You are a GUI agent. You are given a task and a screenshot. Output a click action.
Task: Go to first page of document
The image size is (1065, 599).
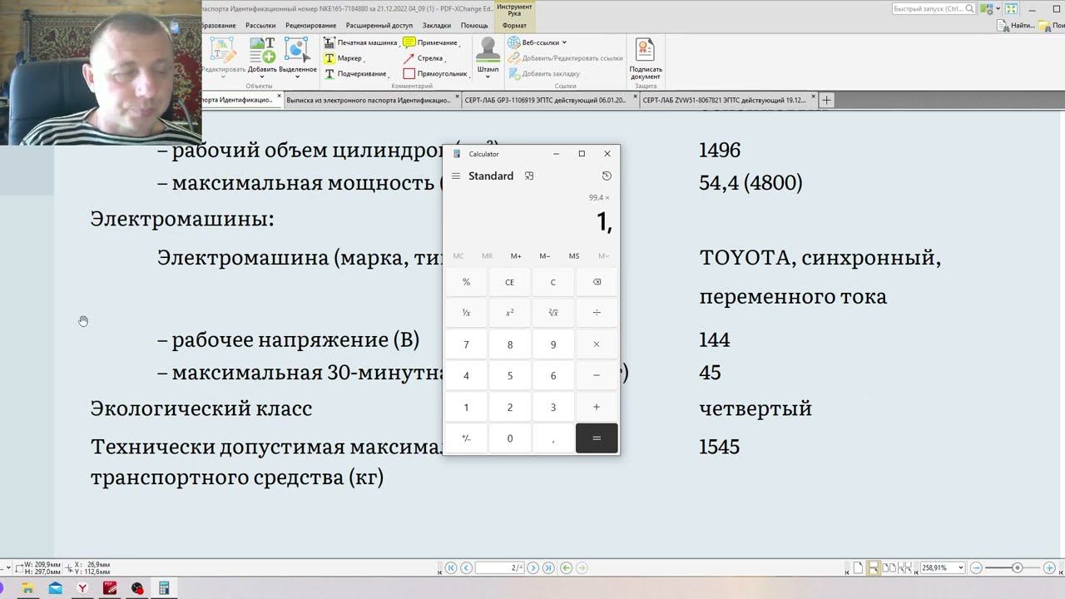coord(451,567)
